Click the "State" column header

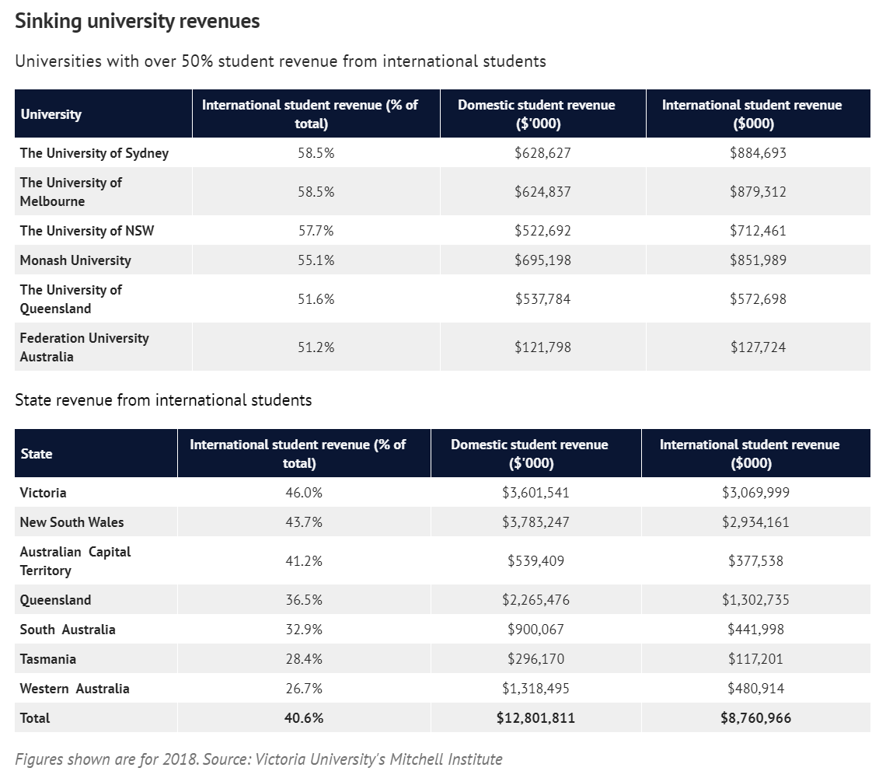pos(37,454)
